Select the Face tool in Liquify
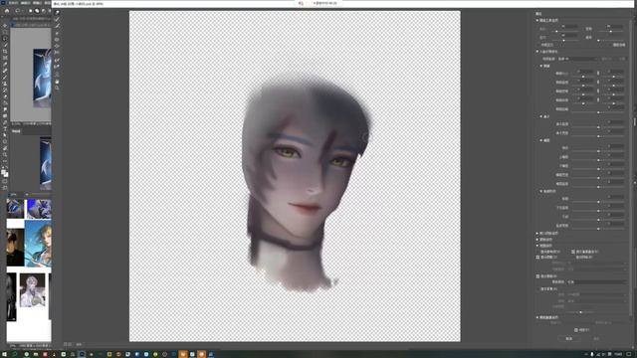The width and height of the screenshot is (637, 358). (57, 75)
